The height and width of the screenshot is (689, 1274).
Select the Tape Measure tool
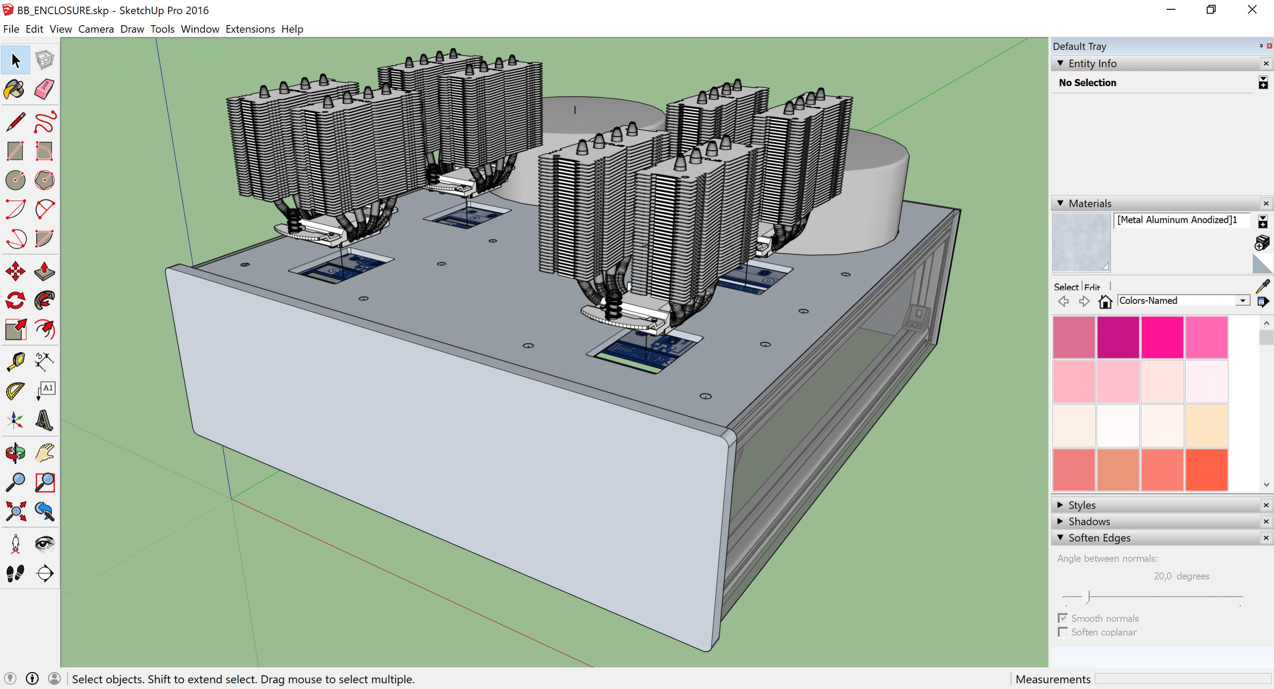pyautogui.click(x=15, y=362)
